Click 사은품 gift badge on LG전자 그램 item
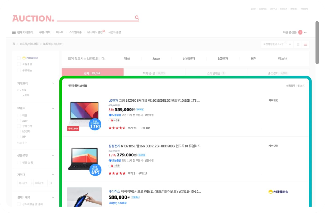 click(x=115, y=120)
